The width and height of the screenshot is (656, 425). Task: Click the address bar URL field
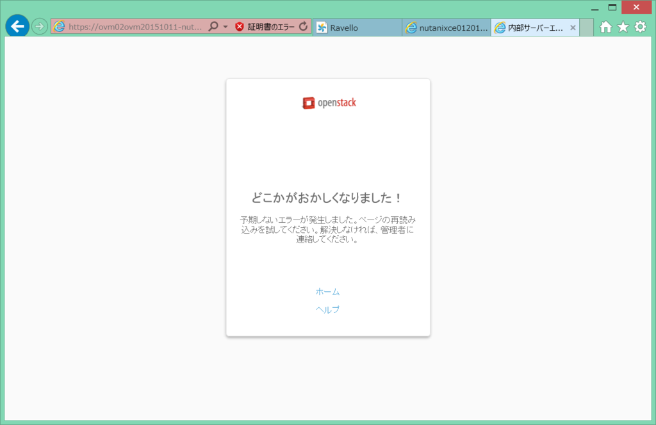(135, 27)
